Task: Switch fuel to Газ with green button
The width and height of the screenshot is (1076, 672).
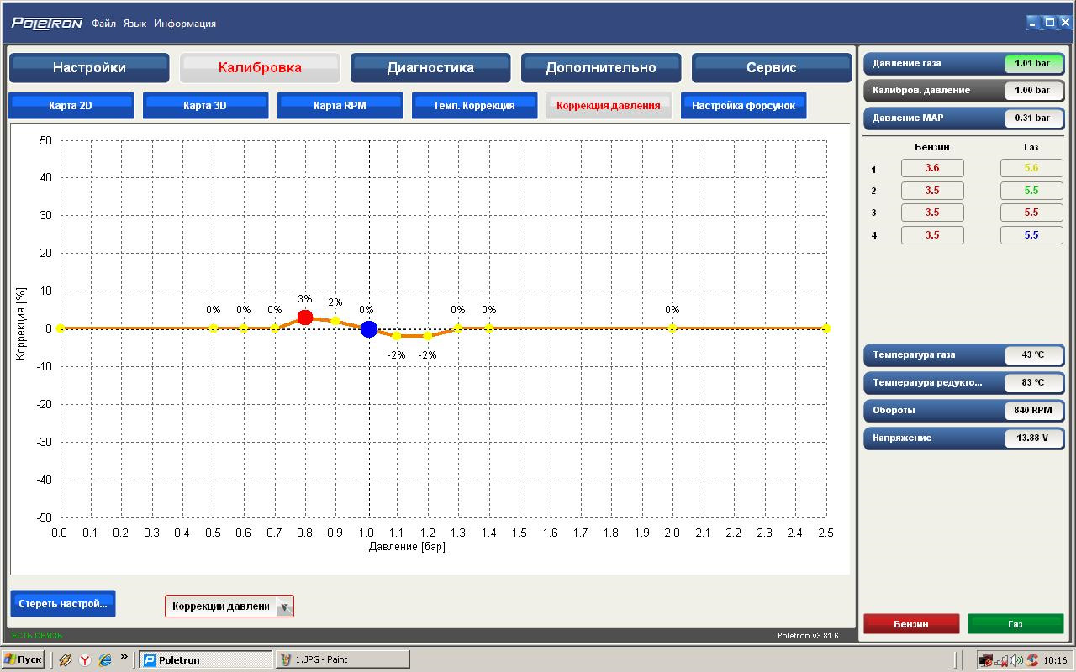Action: tap(1015, 624)
